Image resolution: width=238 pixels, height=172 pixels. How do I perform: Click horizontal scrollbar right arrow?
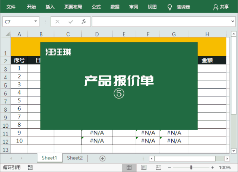[227, 159]
